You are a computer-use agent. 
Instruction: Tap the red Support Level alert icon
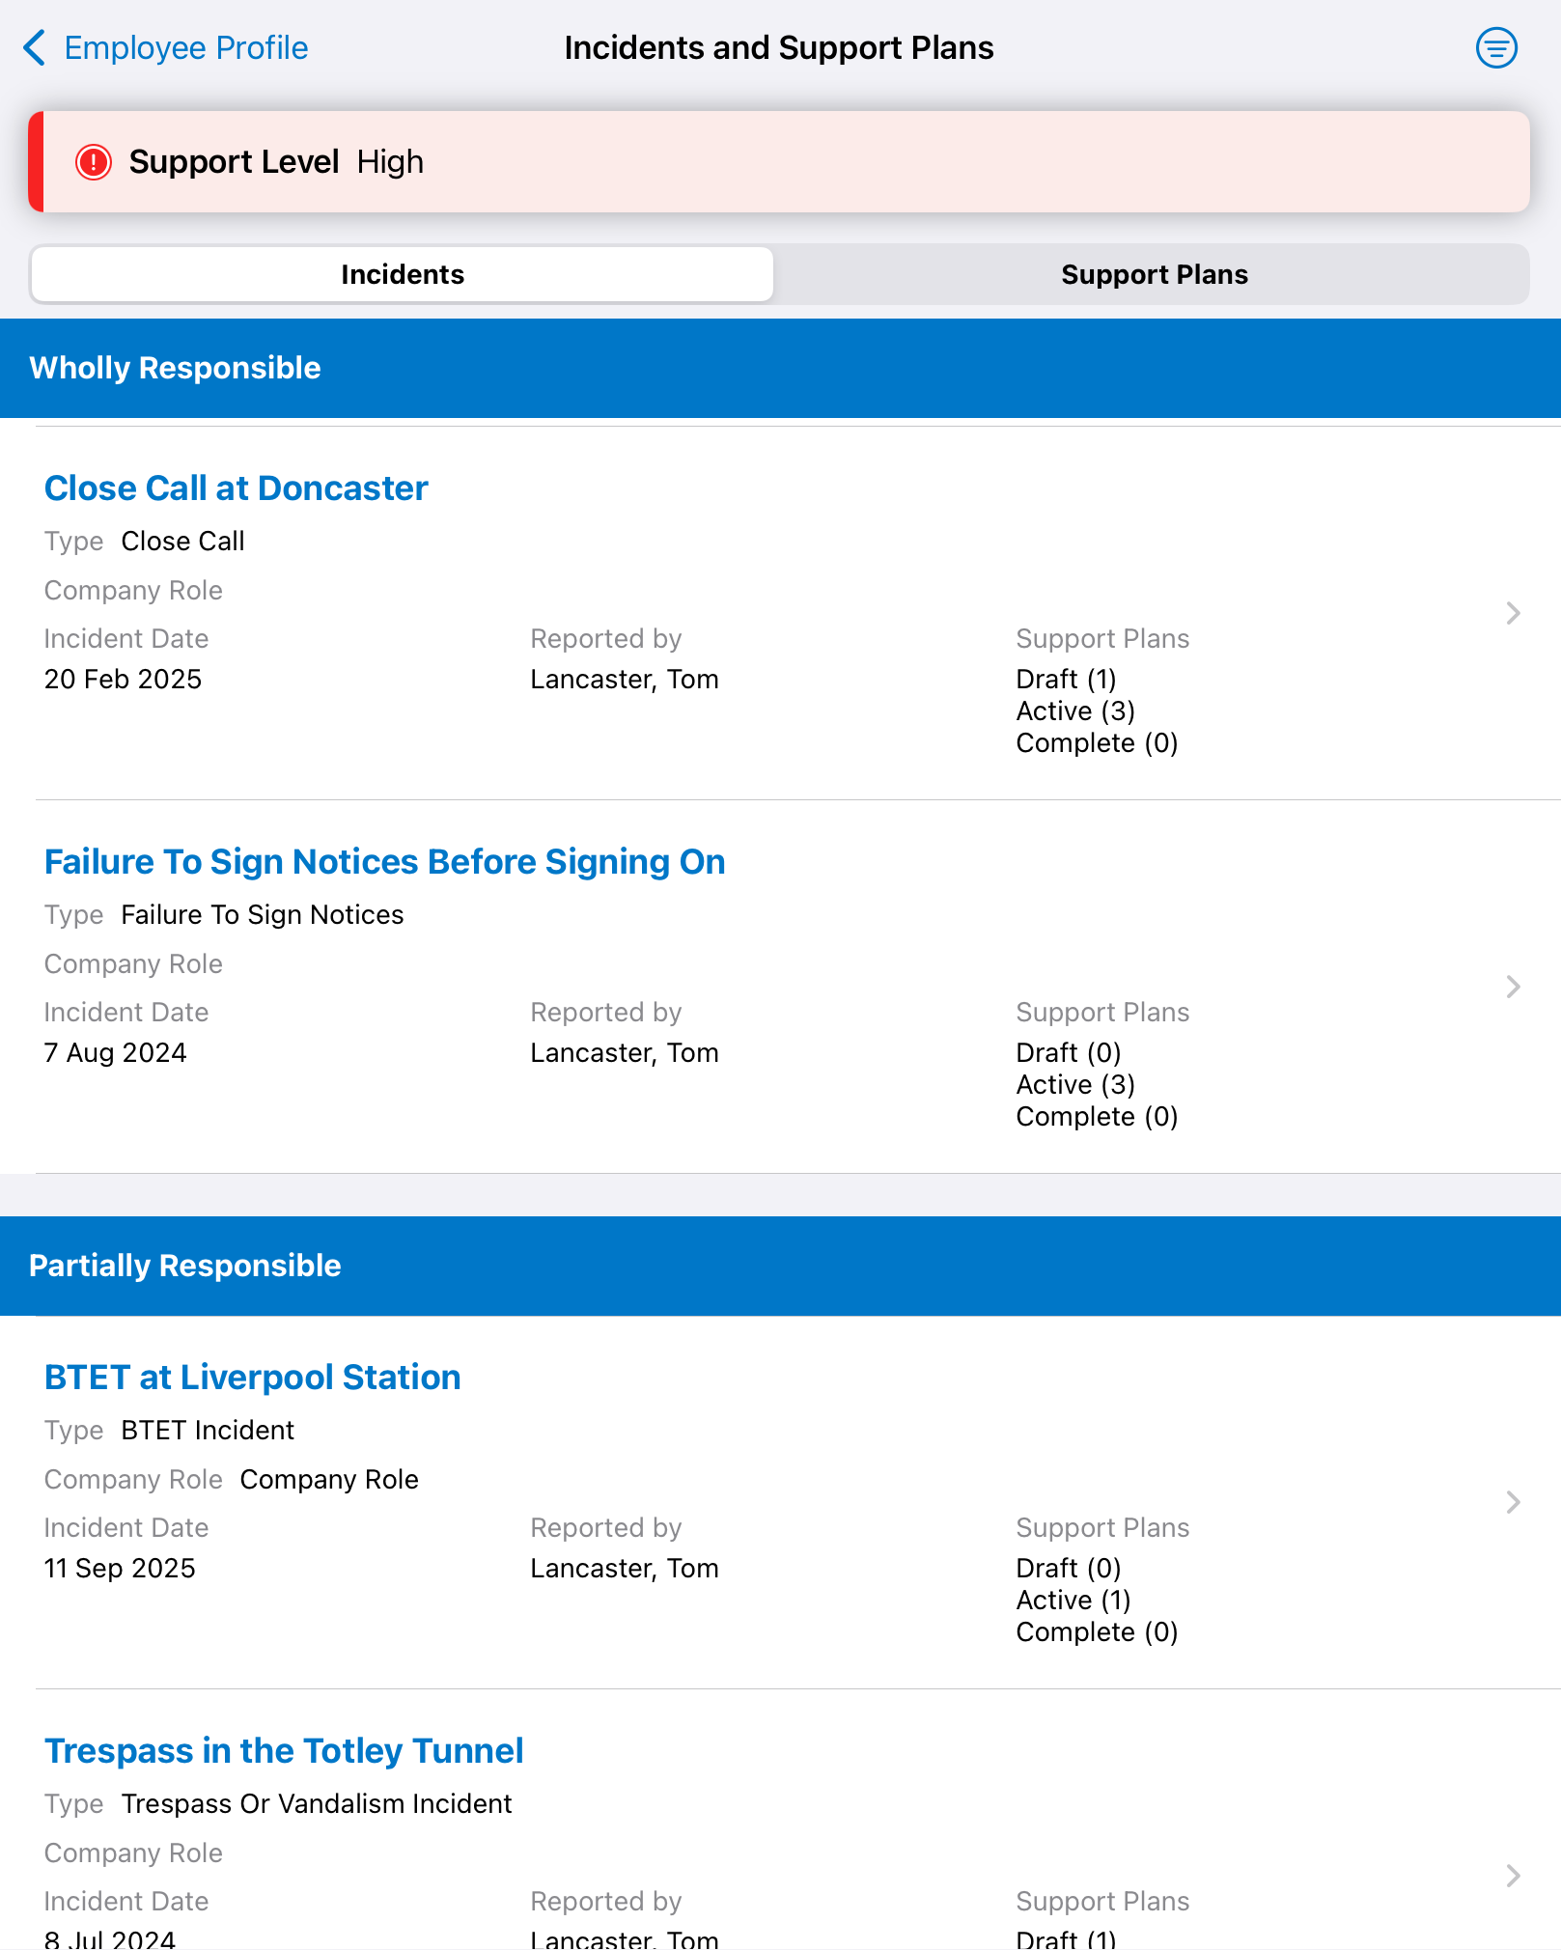click(94, 162)
